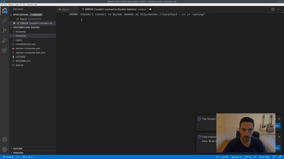This screenshot has width=284, height=159.
Task: Open docker-compose.yml file
Action: click(32, 48)
